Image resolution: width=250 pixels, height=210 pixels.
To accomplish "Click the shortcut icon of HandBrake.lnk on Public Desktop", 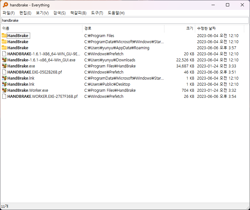I will [x=4, y=84].
